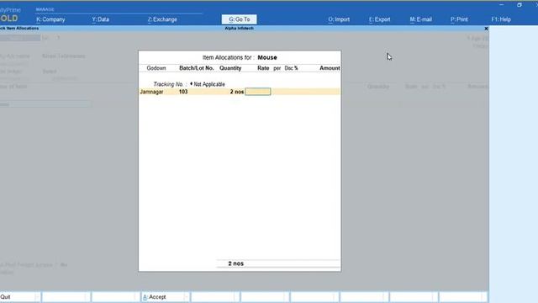This screenshot has width=538, height=303.
Task: Click the 2 nos quantity in Jamnagar row
Action: (x=237, y=92)
